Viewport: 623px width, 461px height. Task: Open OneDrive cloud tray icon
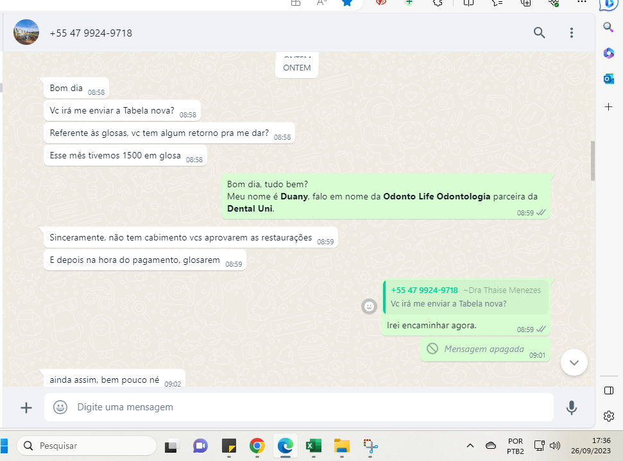point(491,446)
